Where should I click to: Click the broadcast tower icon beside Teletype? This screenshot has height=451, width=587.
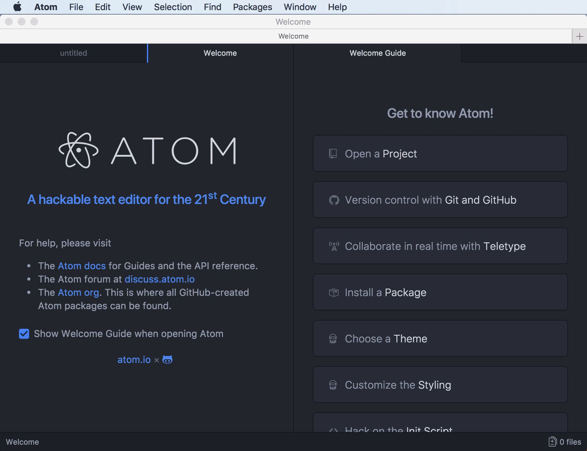[x=334, y=246]
